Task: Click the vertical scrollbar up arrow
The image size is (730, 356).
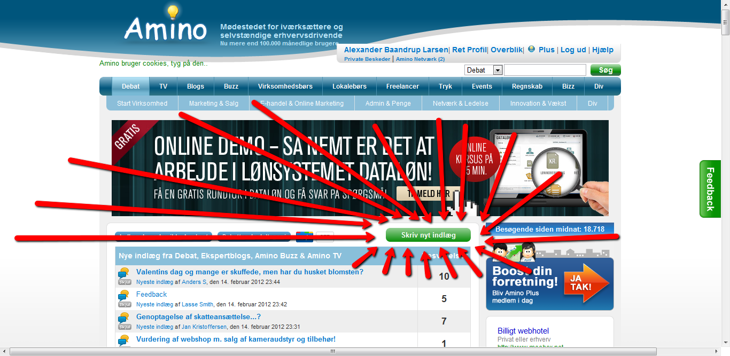Action: pyautogui.click(x=725, y=4)
